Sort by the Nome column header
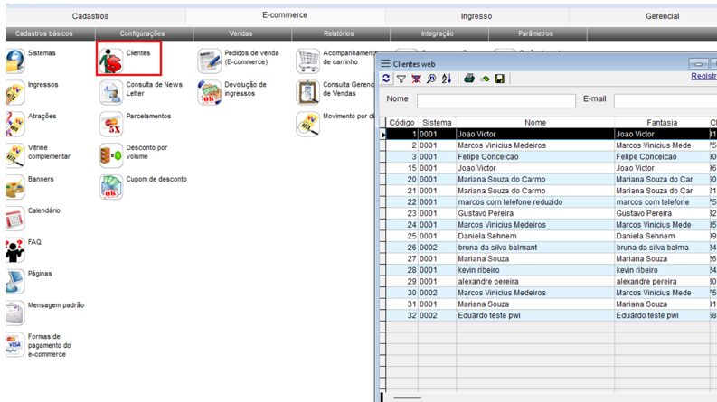The height and width of the screenshot is (402, 717). click(x=535, y=122)
